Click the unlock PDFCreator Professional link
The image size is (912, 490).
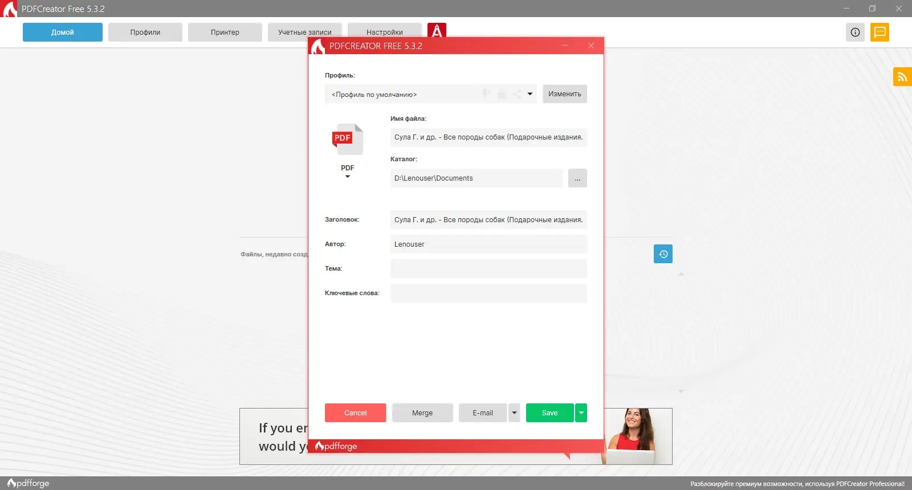click(797, 484)
